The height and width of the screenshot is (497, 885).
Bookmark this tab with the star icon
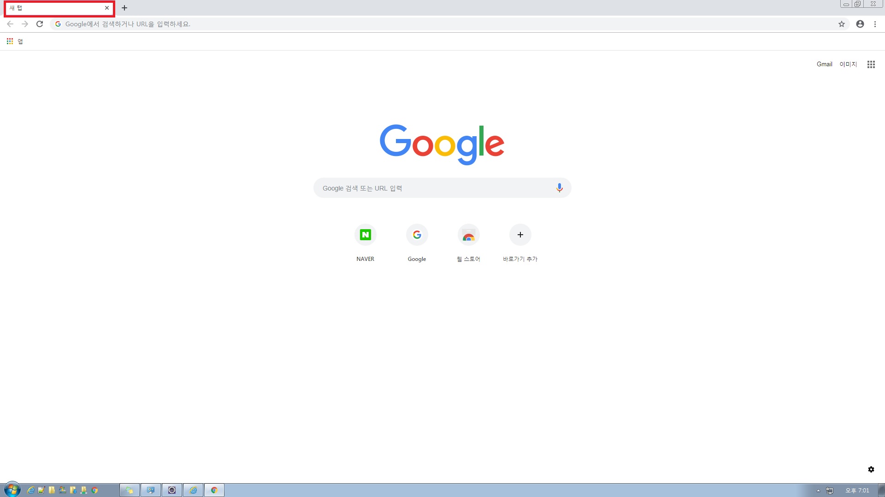[x=842, y=24]
